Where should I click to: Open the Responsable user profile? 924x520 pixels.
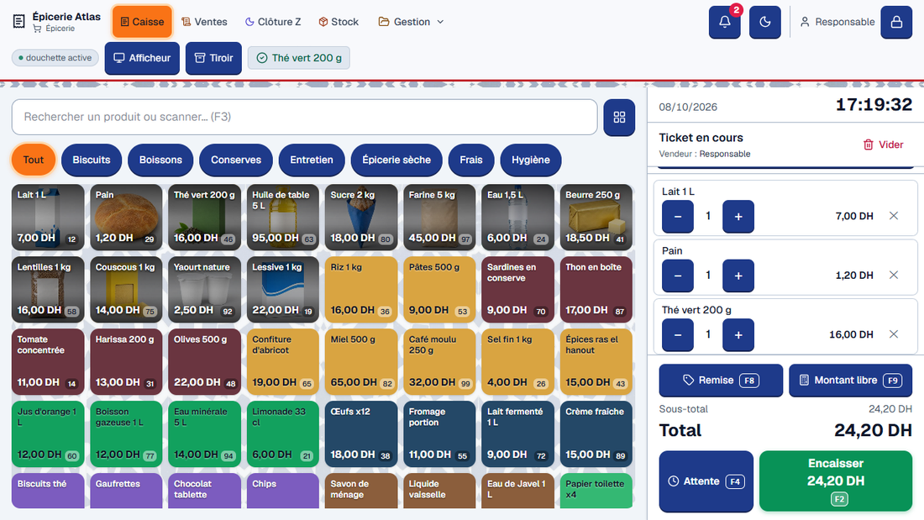click(837, 22)
